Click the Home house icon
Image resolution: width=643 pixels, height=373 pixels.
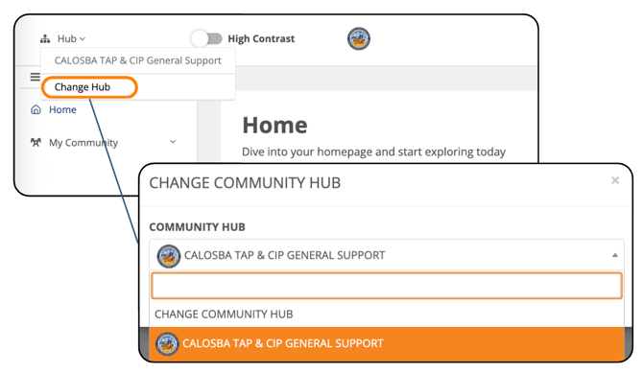36,109
